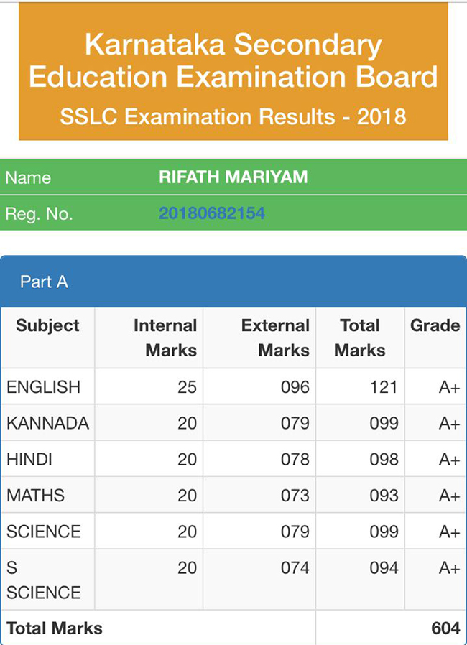
Task: Select the KANNADA subject row
Action: coord(47,423)
